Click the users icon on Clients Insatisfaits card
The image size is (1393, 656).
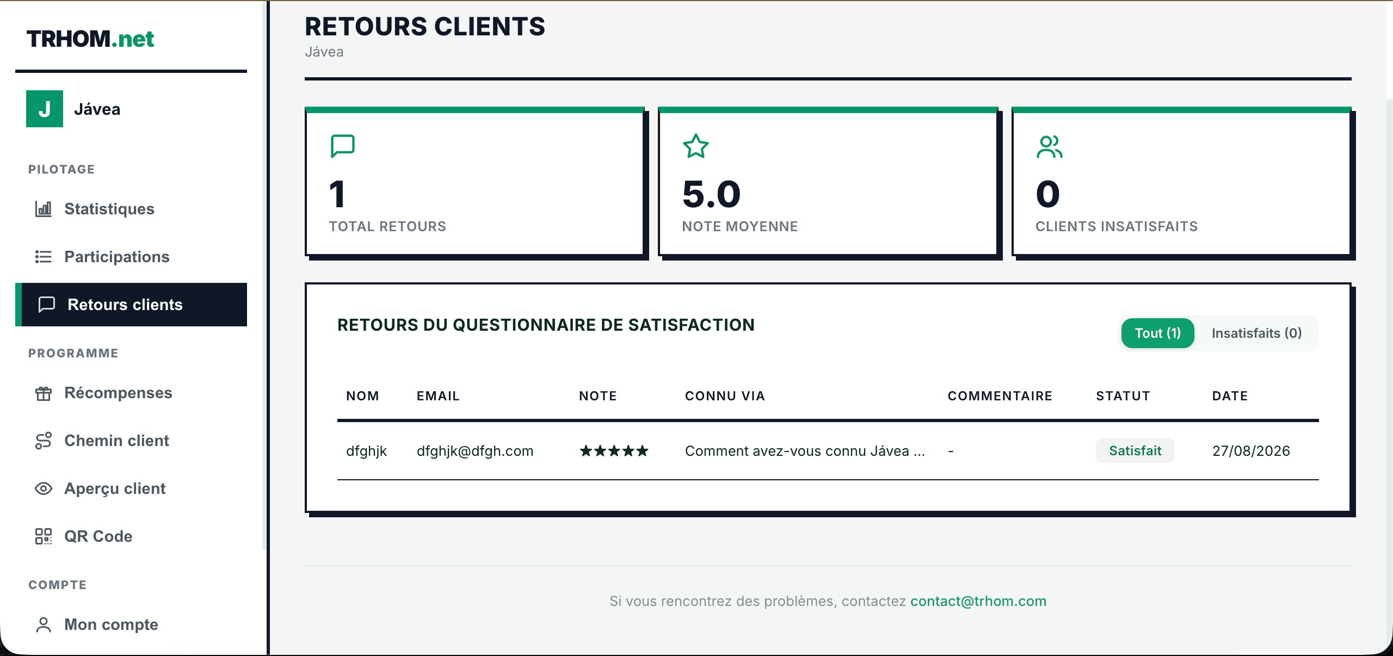click(x=1049, y=146)
